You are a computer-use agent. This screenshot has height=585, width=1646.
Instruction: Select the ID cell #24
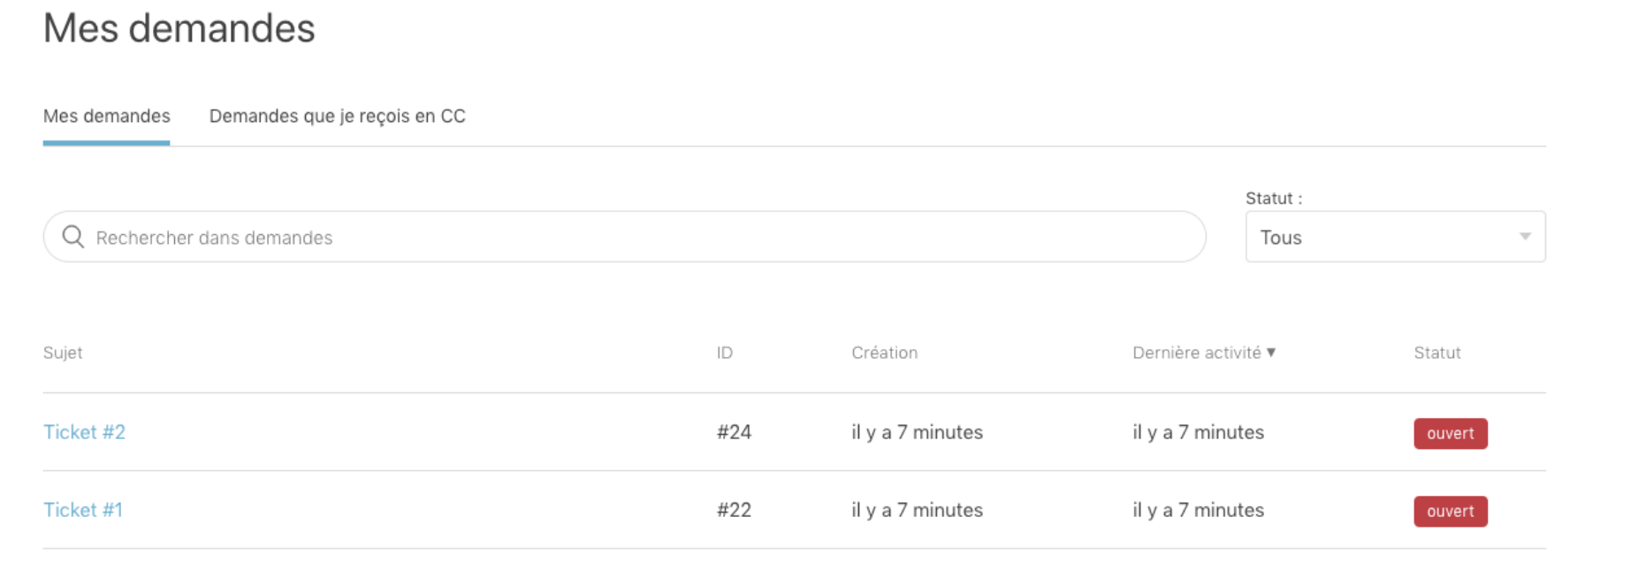pyautogui.click(x=734, y=432)
